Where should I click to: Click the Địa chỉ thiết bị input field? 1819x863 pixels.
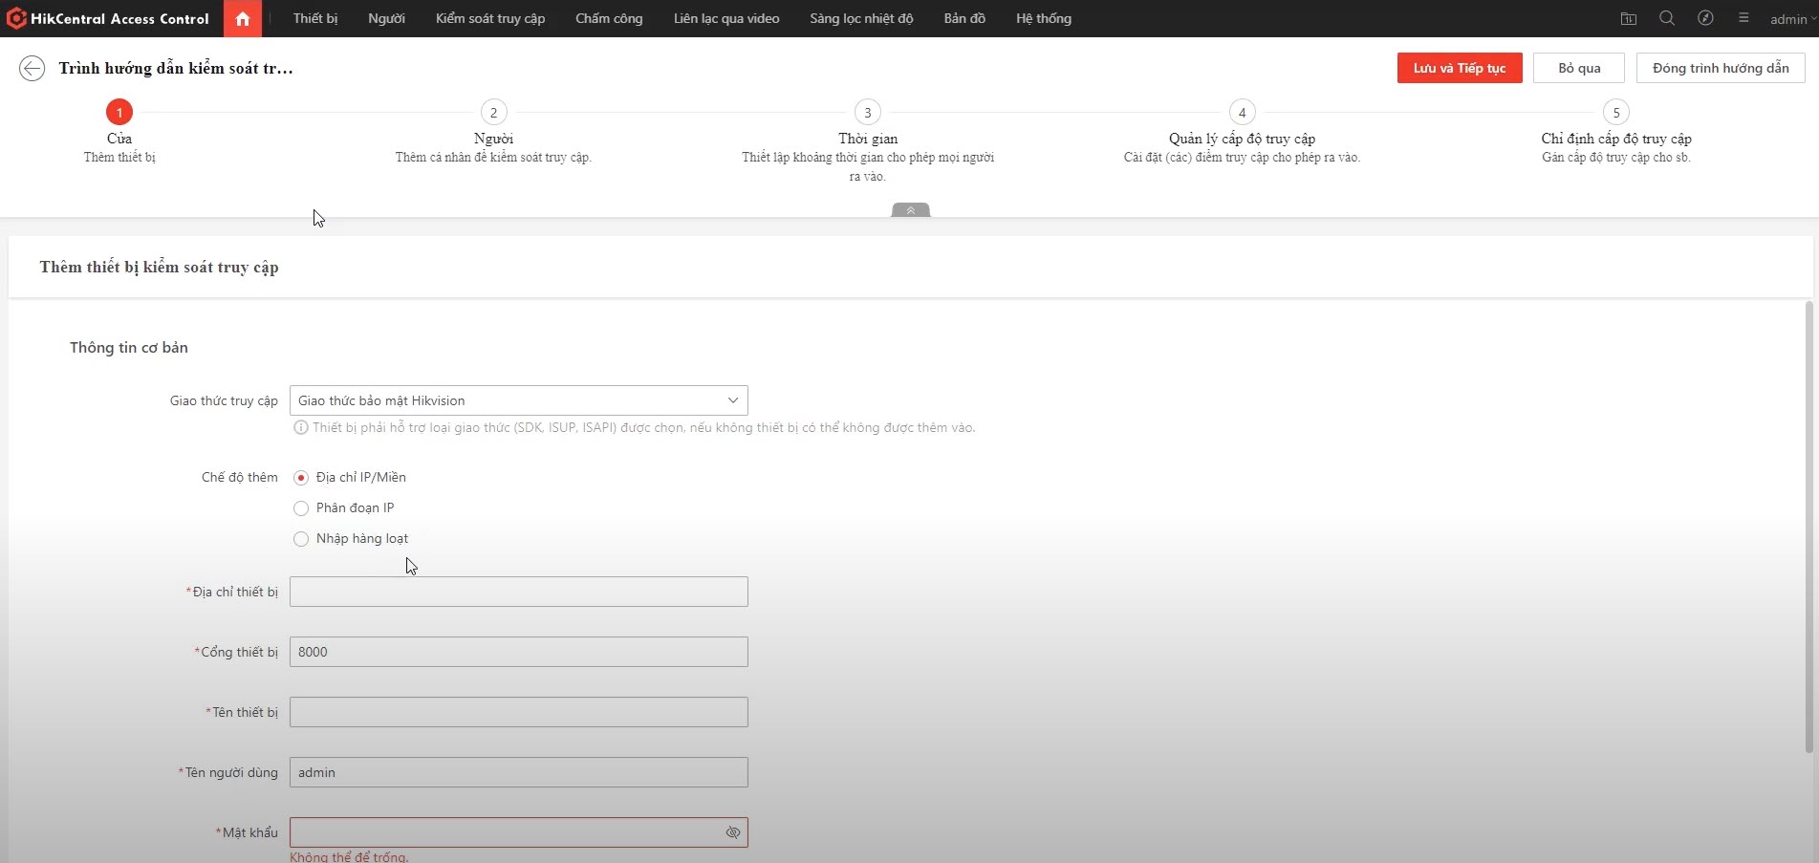click(x=518, y=592)
